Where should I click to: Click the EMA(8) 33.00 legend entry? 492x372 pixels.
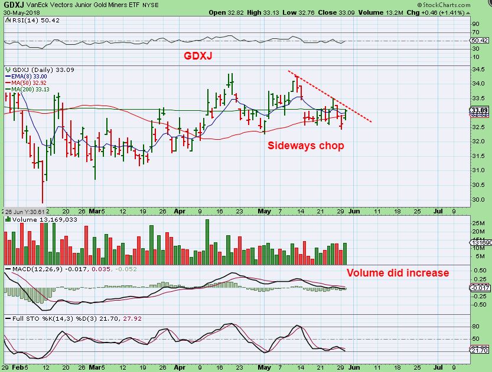click(27, 77)
